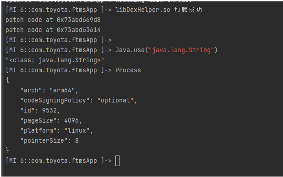
Task: Click the terminal cursor at the last prompt
Action: pos(117,161)
